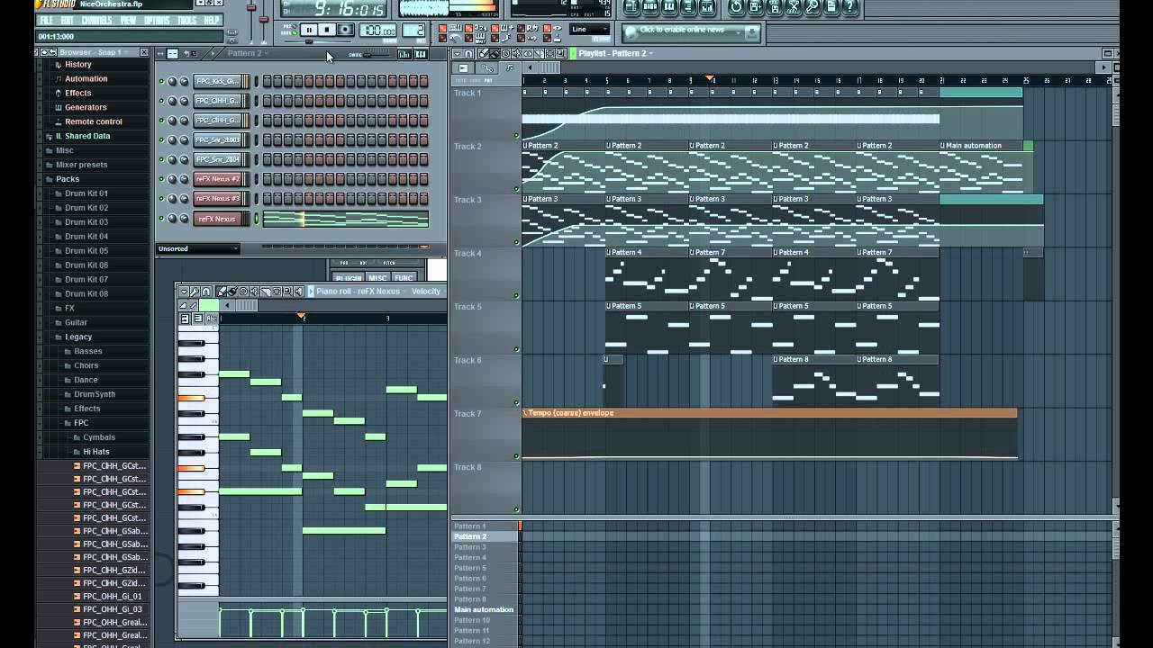
Task: Open the TOOLS menu
Action: (x=187, y=20)
